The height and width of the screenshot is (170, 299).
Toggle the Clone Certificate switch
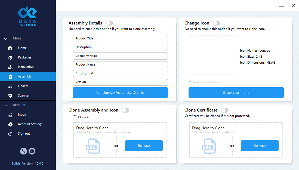pyautogui.click(x=225, y=110)
